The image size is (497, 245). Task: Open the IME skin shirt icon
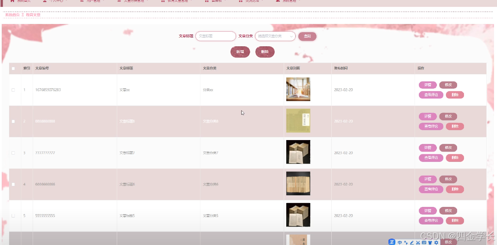pyautogui.click(x=430, y=242)
